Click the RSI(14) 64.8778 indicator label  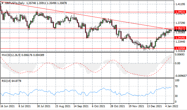[x=11, y=81]
